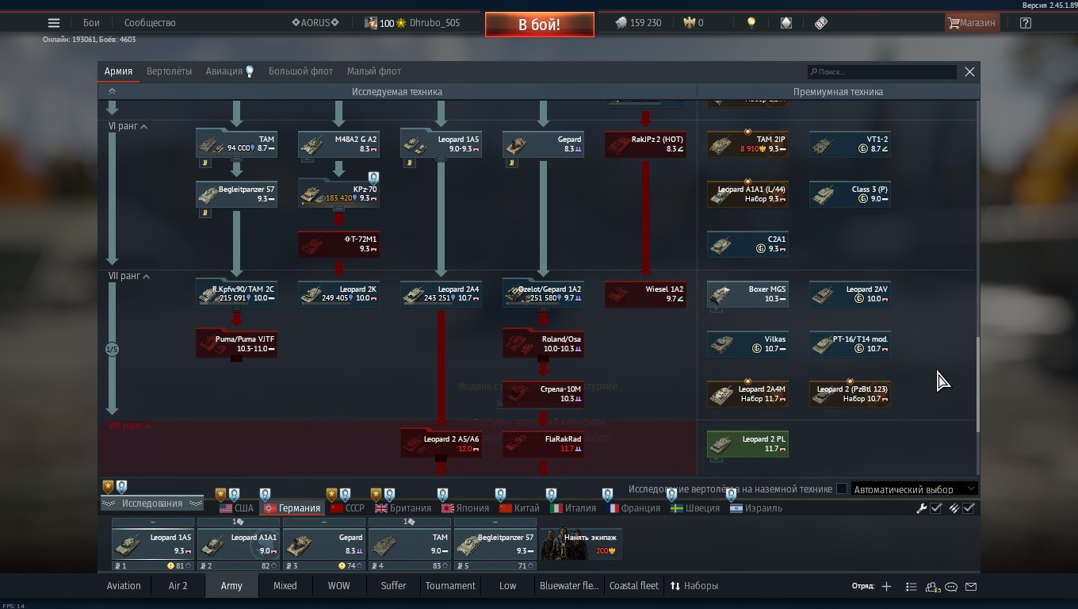The width and height of the screenshot is (1078, 609).
Task: Select Leopard A1A1 crew slot 2
Action: point(238,544)
